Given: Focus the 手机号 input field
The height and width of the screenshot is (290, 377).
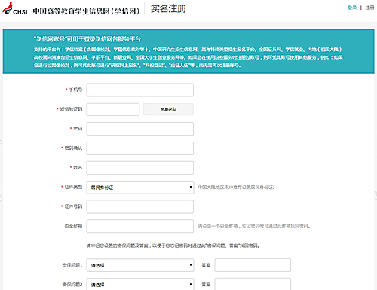Looking at the screenshot, I should [x=140, y=90].
